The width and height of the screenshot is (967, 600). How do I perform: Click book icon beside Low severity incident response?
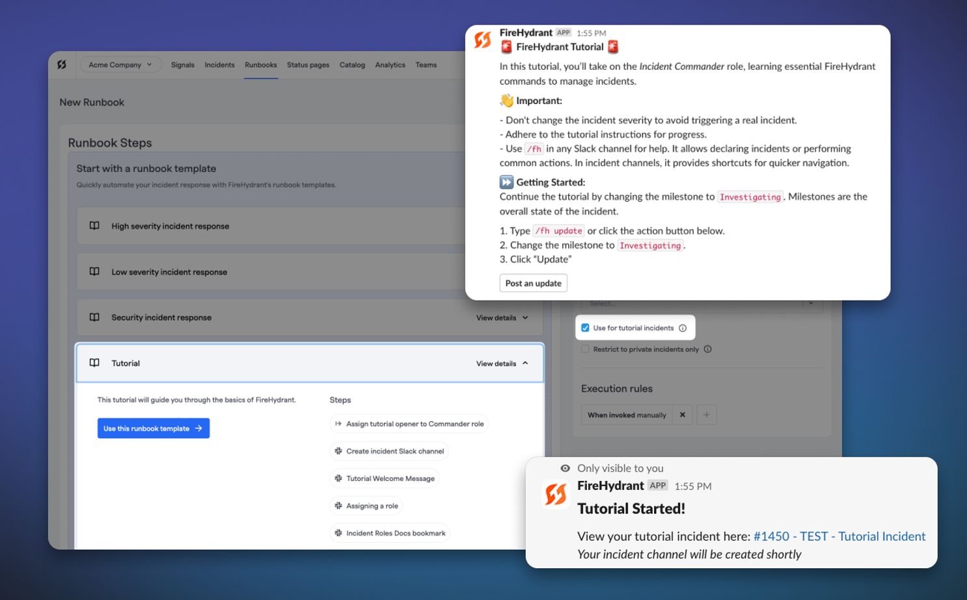94,271
